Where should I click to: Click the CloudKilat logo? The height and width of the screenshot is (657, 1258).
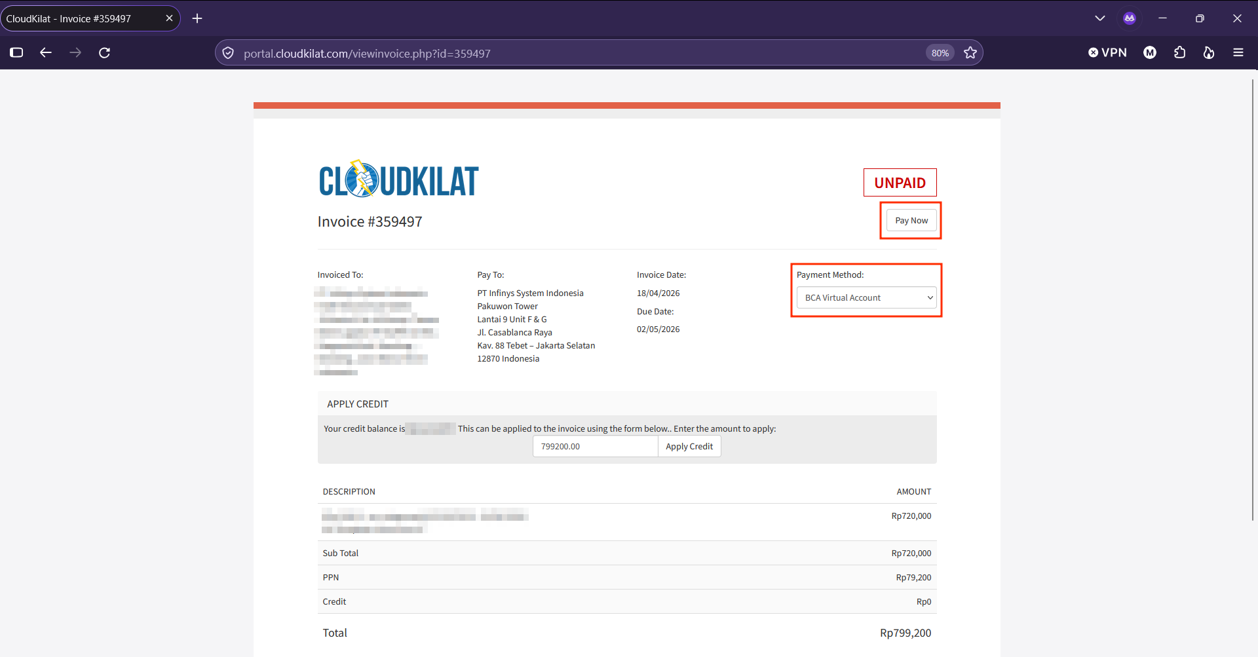398,179
